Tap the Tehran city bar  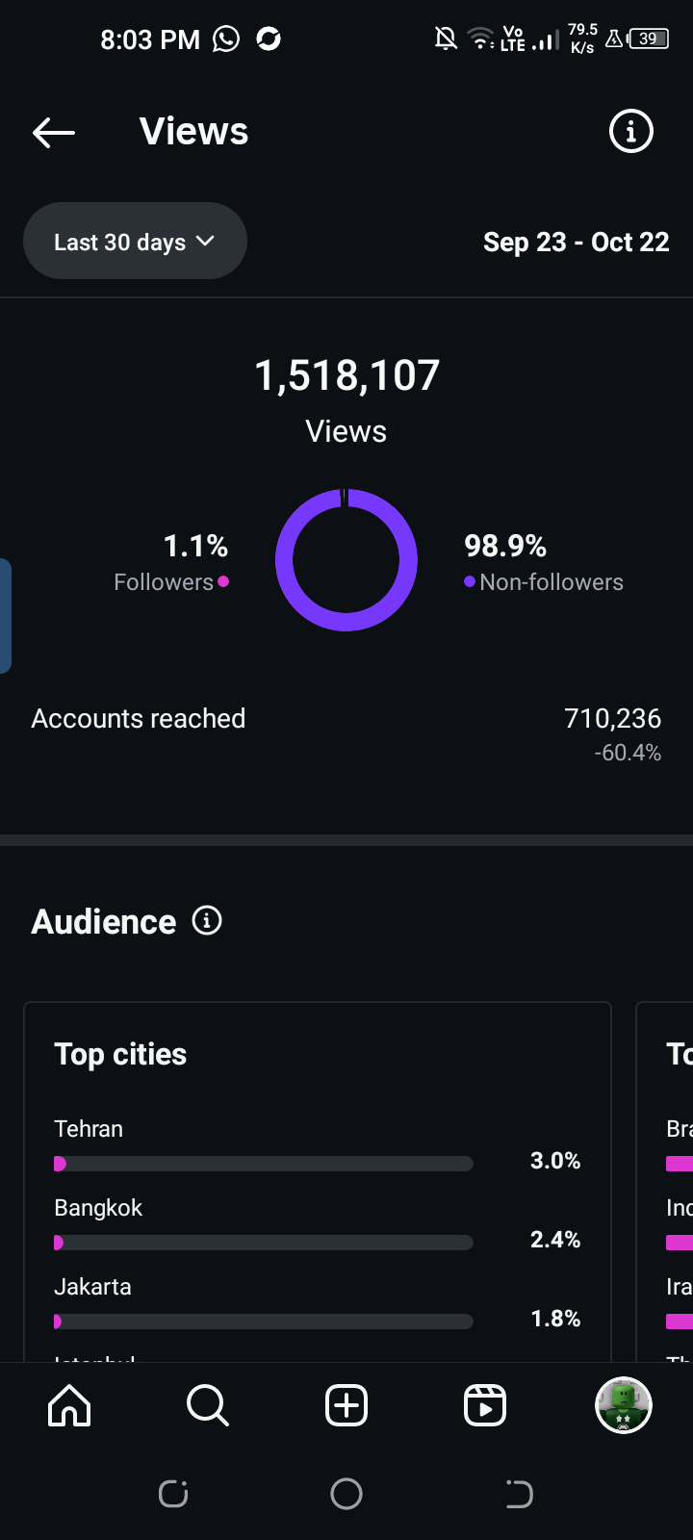[264, 1164]
